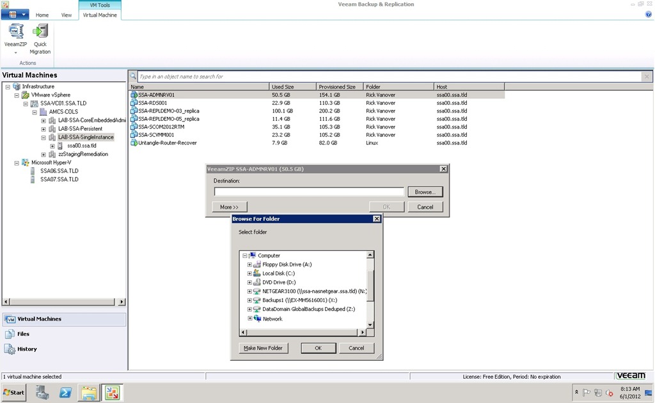Viewport: 655px width, 403px height.
Task: Focus the object name search field
Action: click(x=390, y=77)
